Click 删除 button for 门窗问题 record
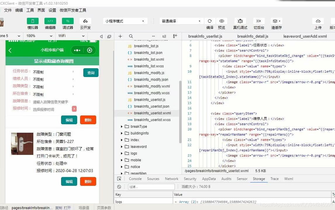This screenshot has width=335, height=210. pyautogui.click(x=88, y=181)
